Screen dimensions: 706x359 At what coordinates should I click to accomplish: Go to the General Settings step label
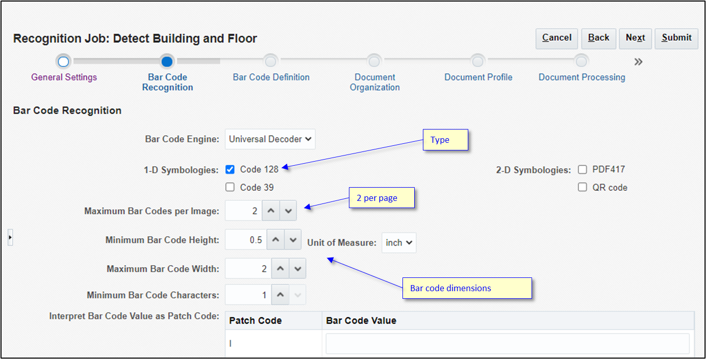coord(64,77)
